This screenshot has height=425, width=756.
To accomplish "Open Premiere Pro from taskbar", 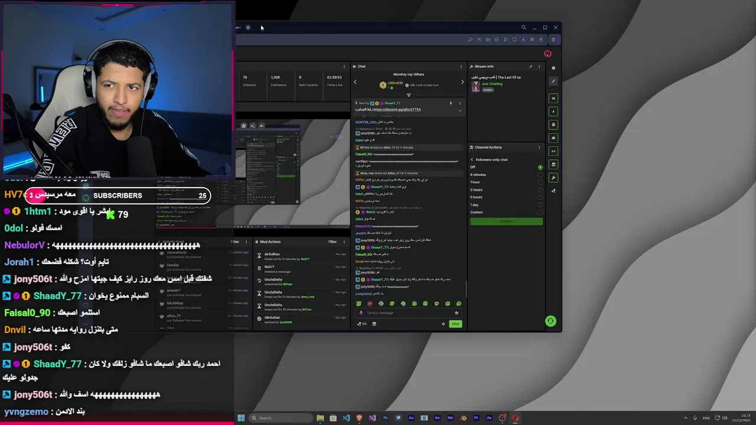I will tap(476, 418).
